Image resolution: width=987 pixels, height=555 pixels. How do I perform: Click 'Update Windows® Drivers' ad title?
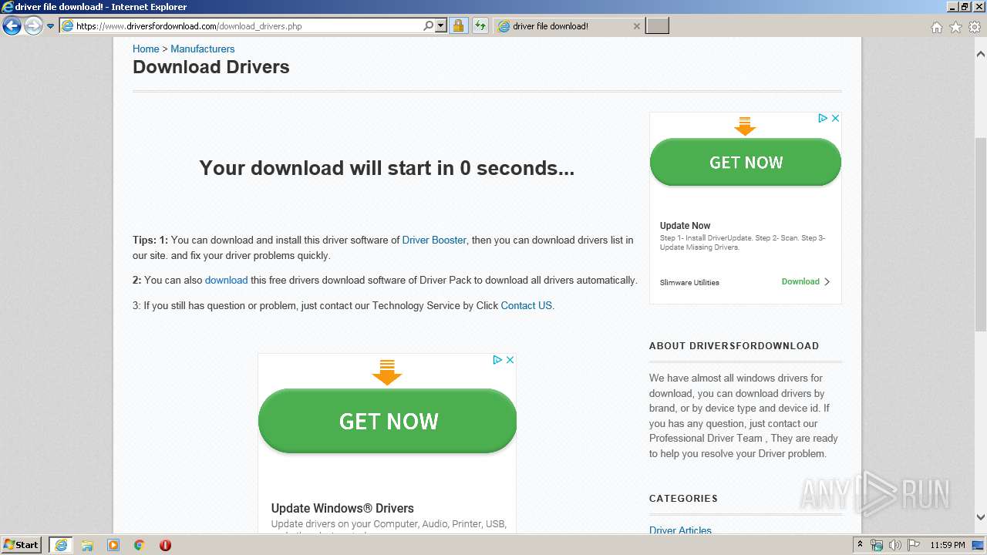(x=342, y=508)
